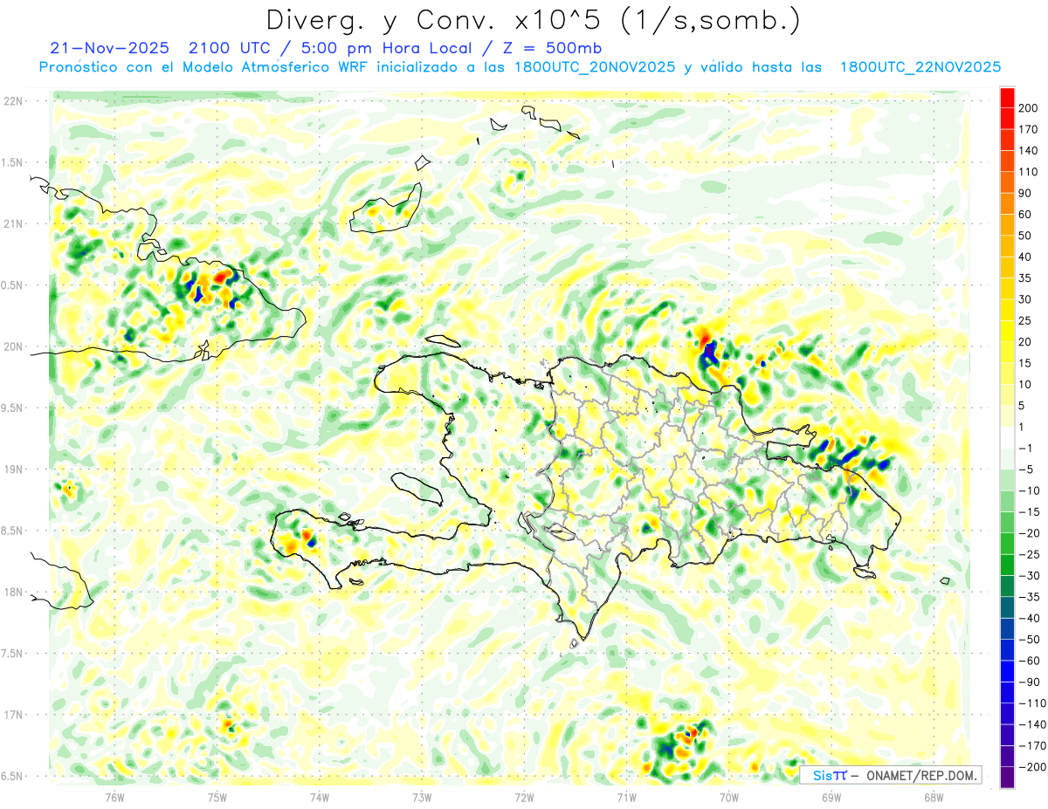Click the dark purple band at legend bottom
The height and width of the screenshot is (809, 1048).
click(x=1007, y=778)
